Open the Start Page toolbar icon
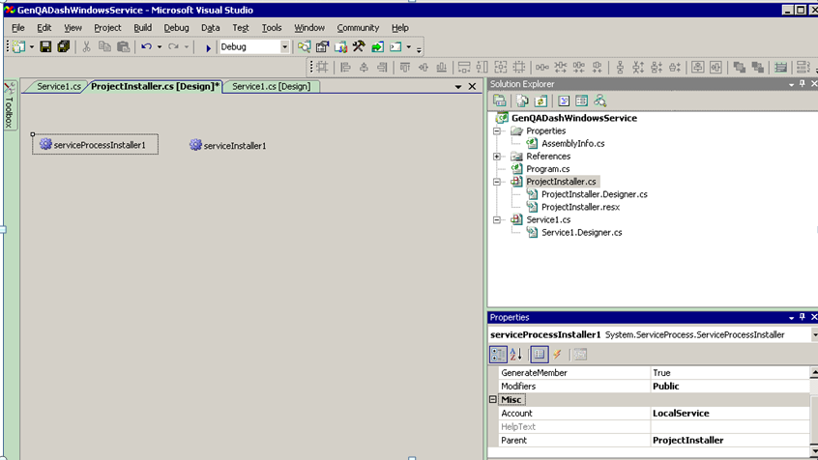The height and width of the screenshot is (460, 818). pos(377,47)
